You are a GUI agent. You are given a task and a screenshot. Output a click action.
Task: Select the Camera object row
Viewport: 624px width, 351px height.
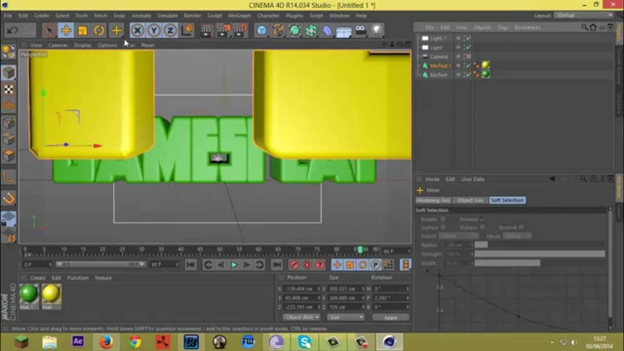[x=439, y=57]
